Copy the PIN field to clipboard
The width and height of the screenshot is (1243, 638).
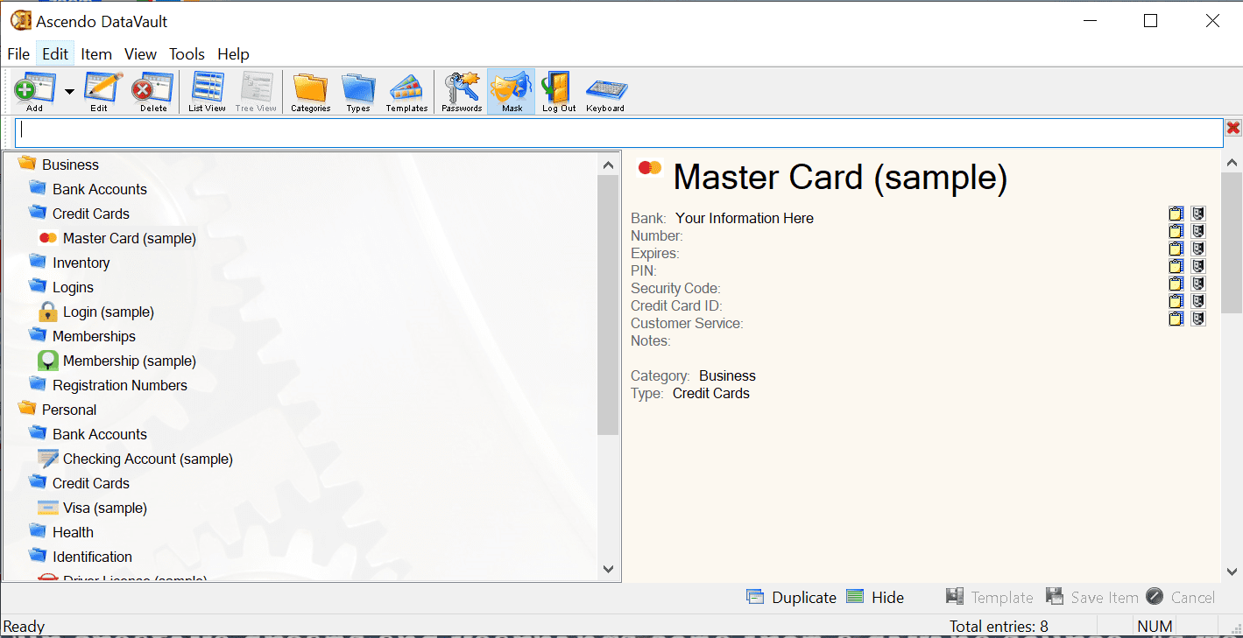(1176, 266)
